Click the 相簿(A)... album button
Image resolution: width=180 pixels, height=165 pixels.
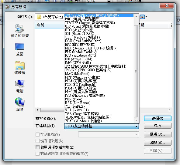[157, 151]
